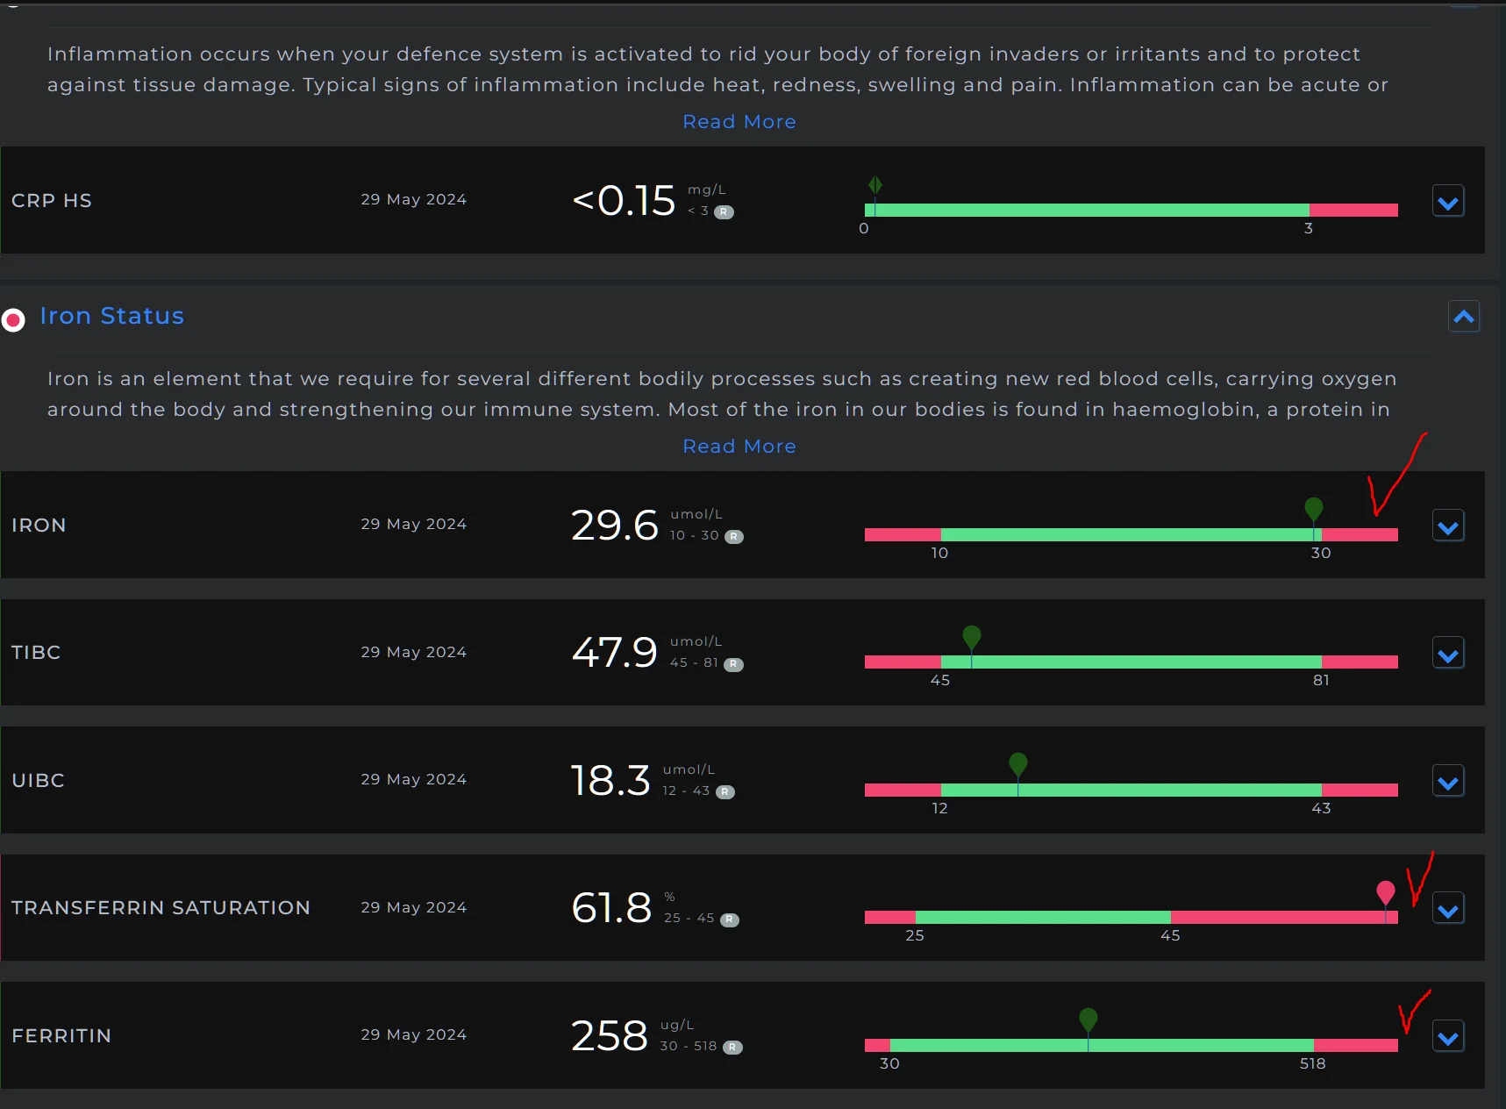Click the R reference badge in UIBC row
This screenshot has height=1109, width=1506.
click(x=725, y=792)
